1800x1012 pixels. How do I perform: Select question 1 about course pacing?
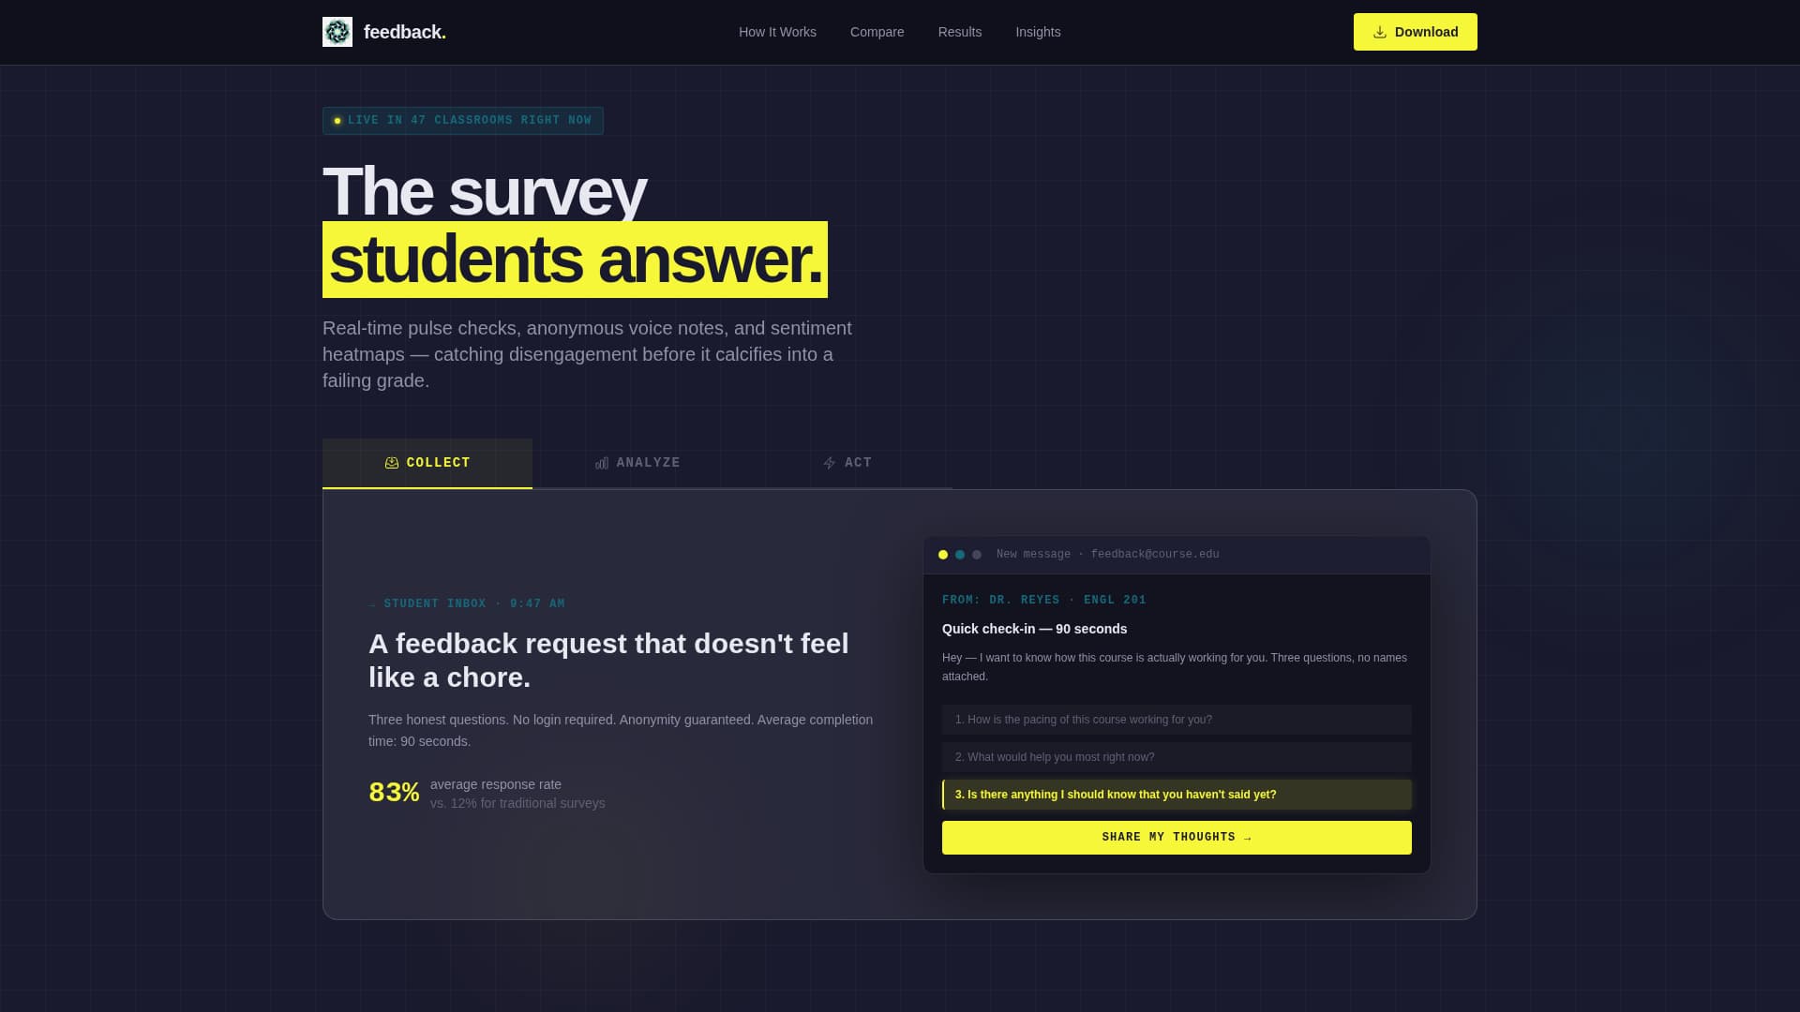tap(1177, 720)
